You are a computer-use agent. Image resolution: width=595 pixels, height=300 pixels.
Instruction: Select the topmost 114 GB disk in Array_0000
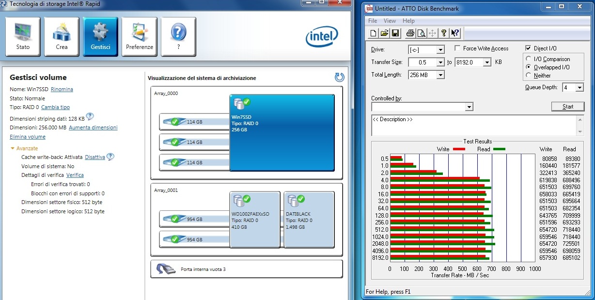(194, 122)
